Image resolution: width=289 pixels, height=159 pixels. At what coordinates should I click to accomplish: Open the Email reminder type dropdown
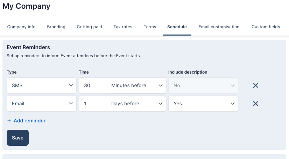(x=41, y=104)
